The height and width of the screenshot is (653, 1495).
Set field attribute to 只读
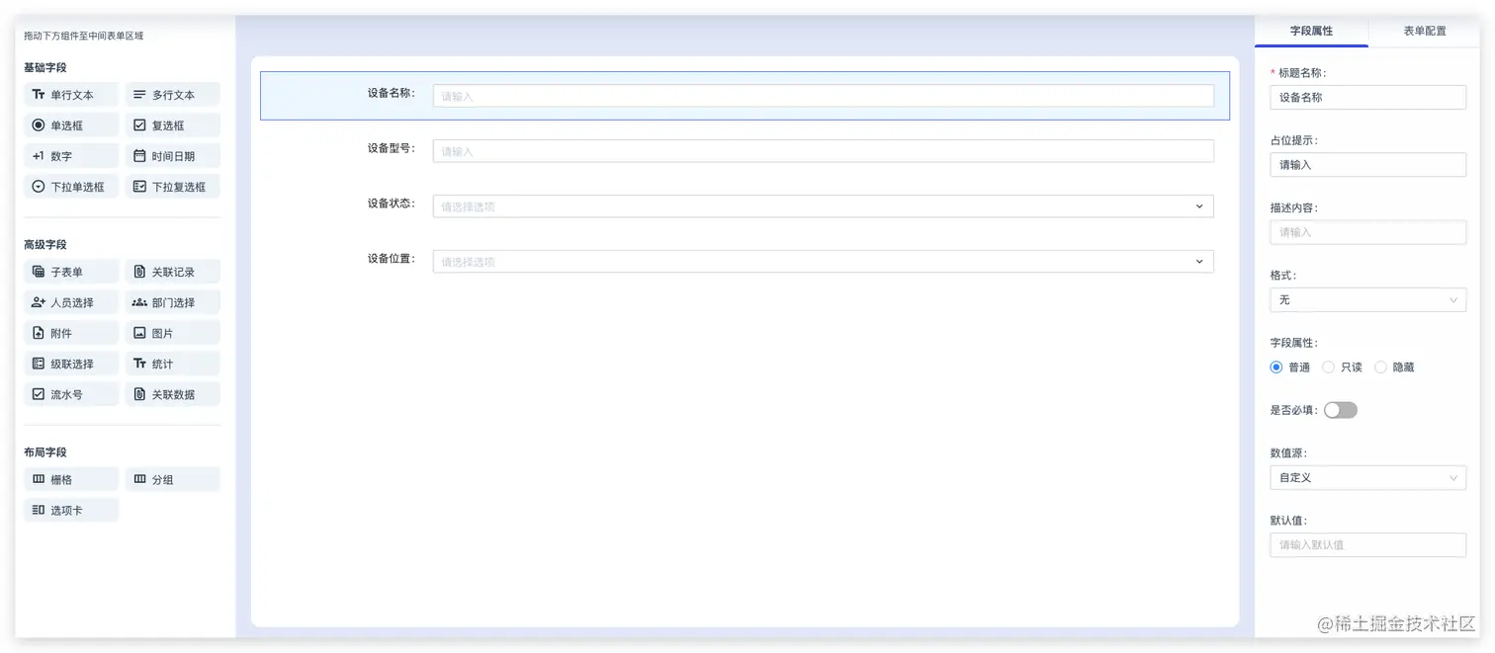(x=1329, y=367)
